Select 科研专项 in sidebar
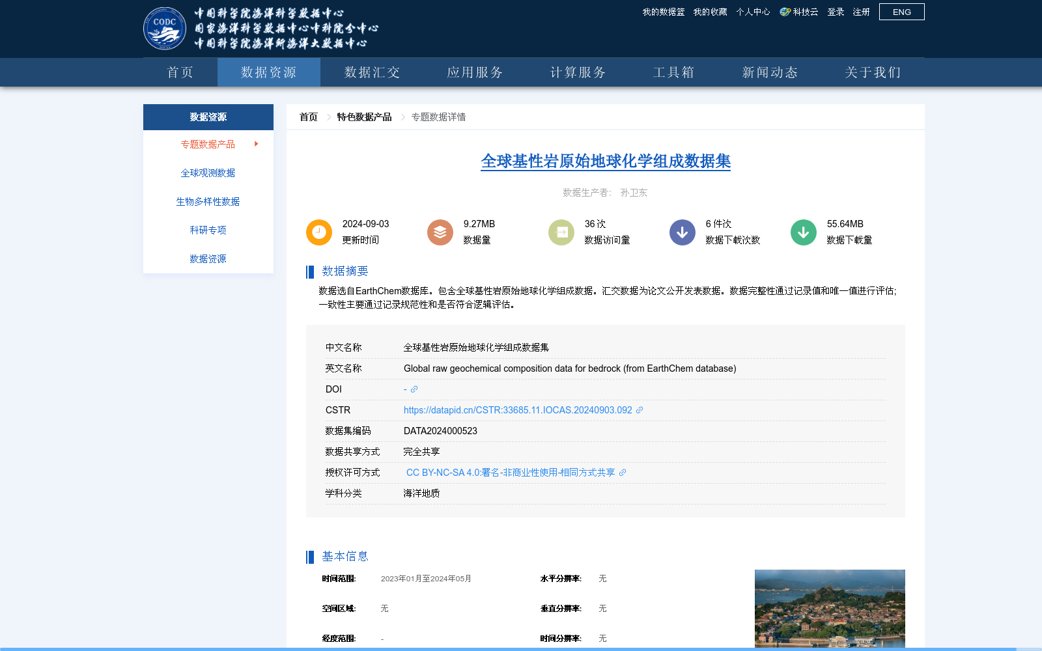 208,230
